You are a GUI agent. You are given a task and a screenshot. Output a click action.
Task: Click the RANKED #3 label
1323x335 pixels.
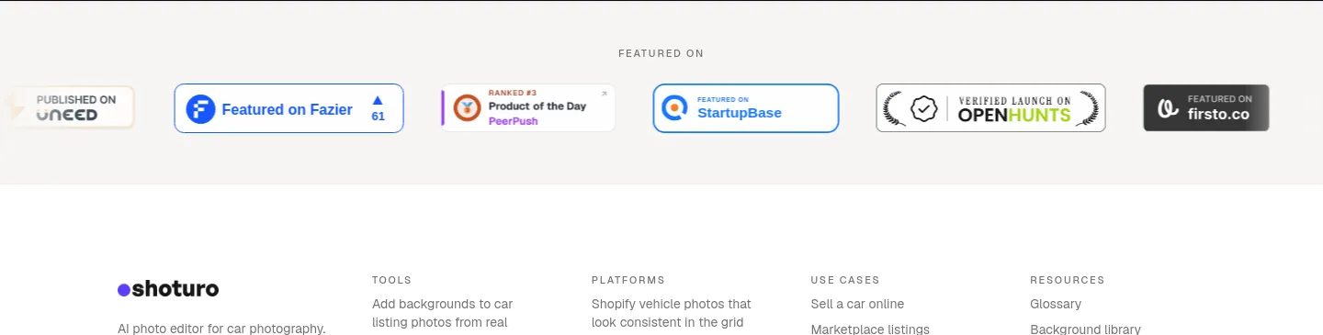click(513, 93)
